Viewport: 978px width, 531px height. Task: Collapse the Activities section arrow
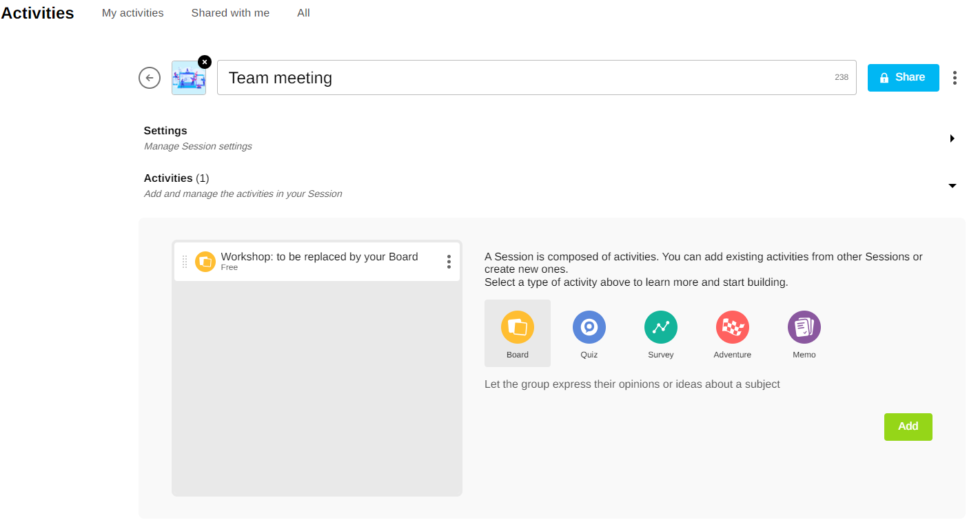pos(952,186)
